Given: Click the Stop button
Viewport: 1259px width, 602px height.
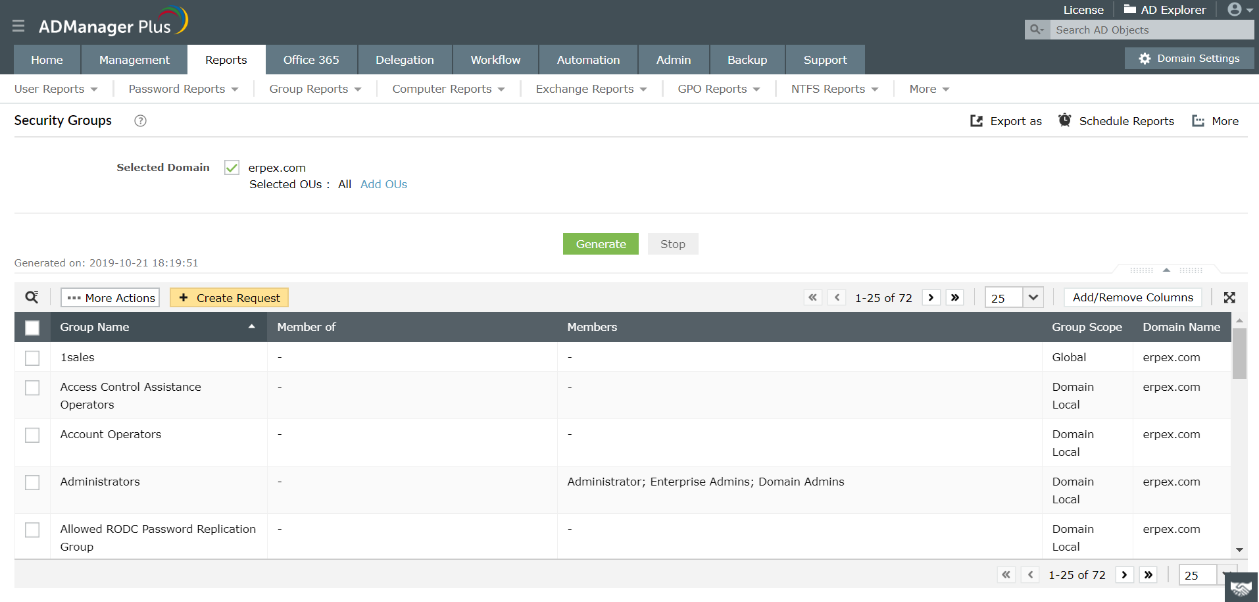Looking at the screenshot, I should pyautogui.click(x=673, y=243).
